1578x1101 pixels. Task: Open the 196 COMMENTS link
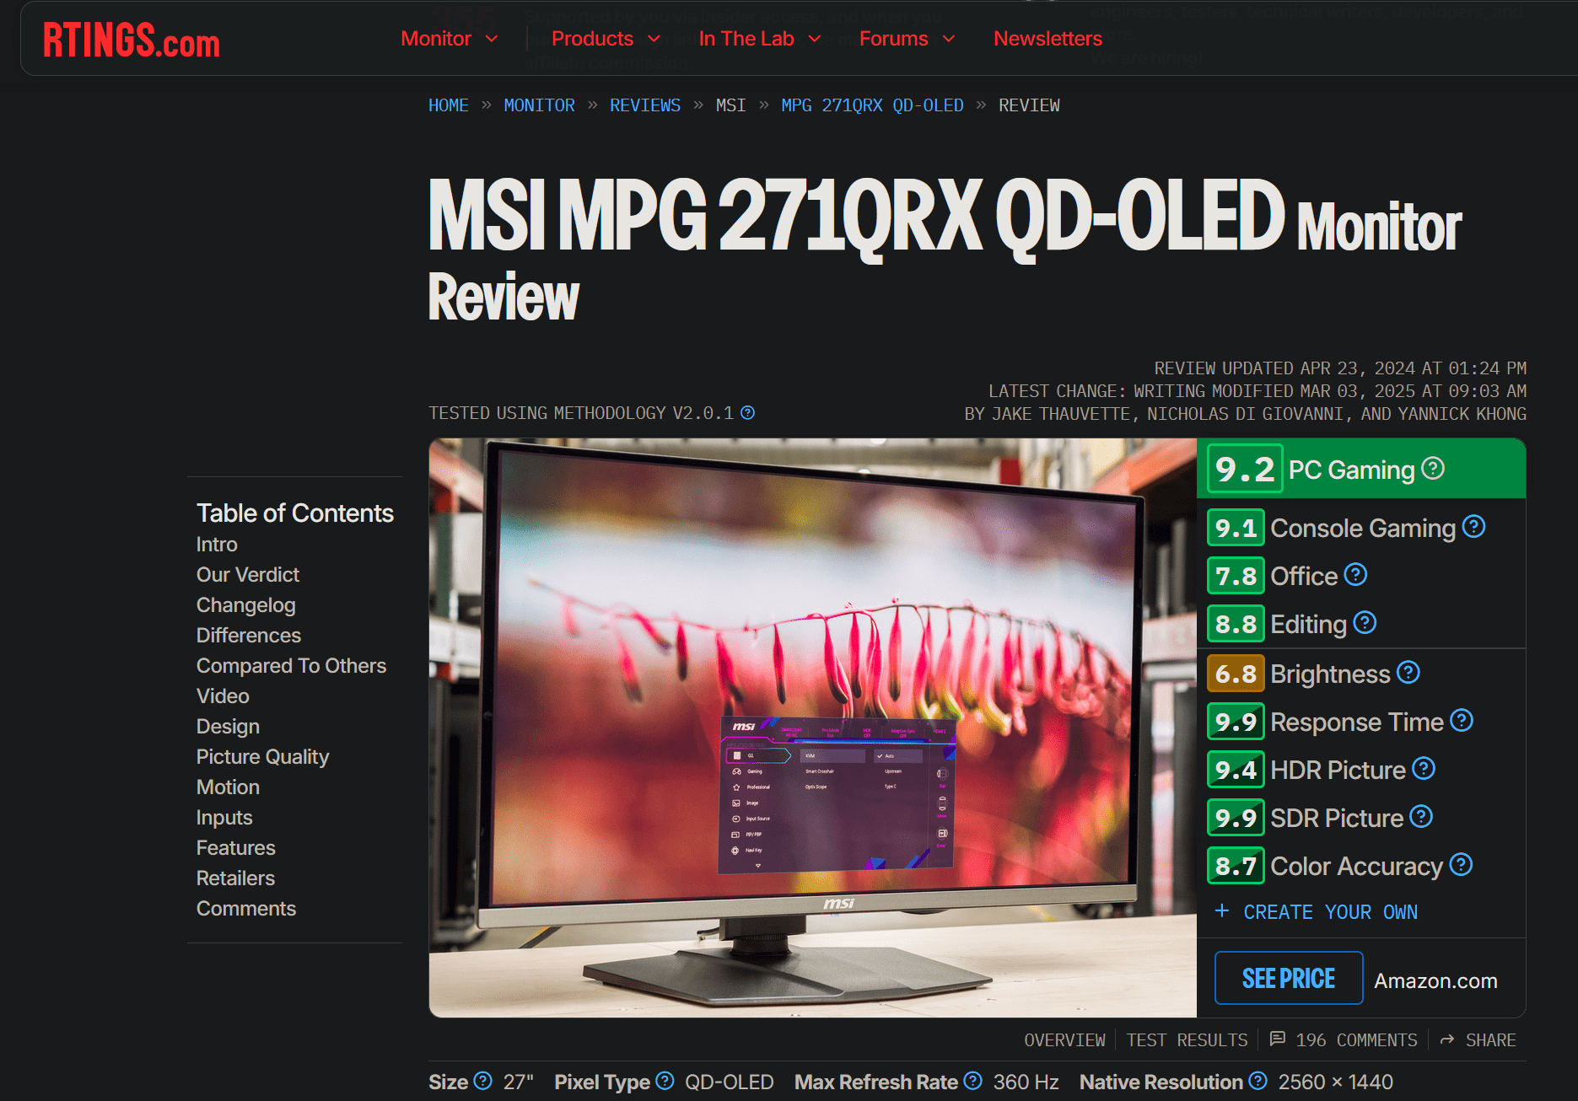click(1356, 1040)
